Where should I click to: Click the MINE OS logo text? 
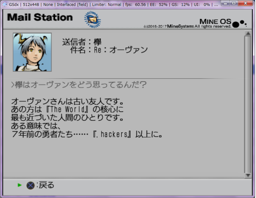point(215,21)
